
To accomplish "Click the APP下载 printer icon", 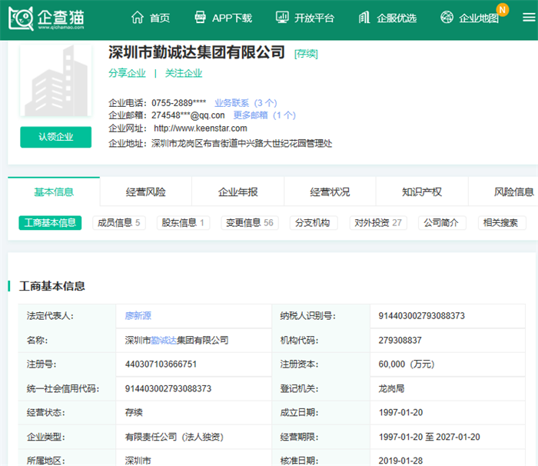I will point(201,18).
